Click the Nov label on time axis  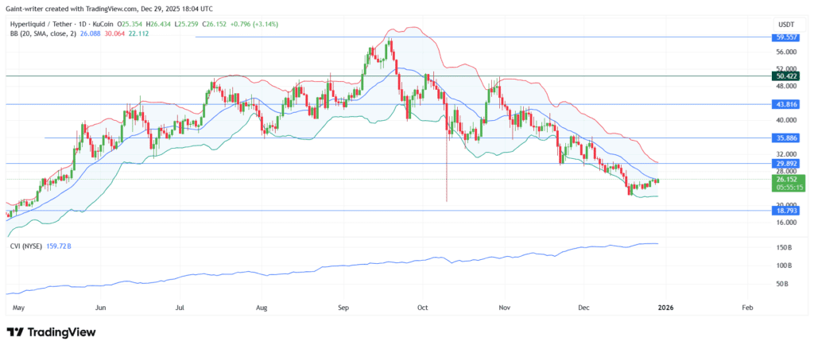503,308
